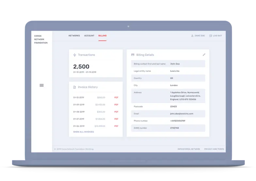This screenshot has height=181, width=256.
Task: Click the 2,500 transactions count
Action: (81, 67)
